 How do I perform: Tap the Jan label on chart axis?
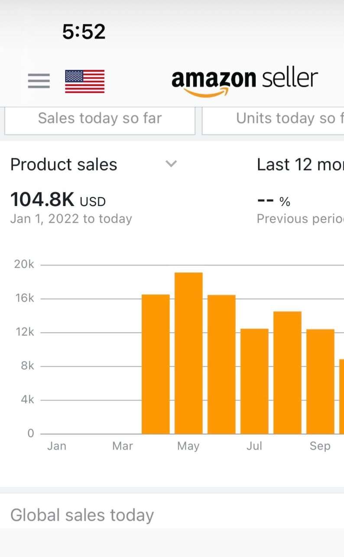point(57,446)
